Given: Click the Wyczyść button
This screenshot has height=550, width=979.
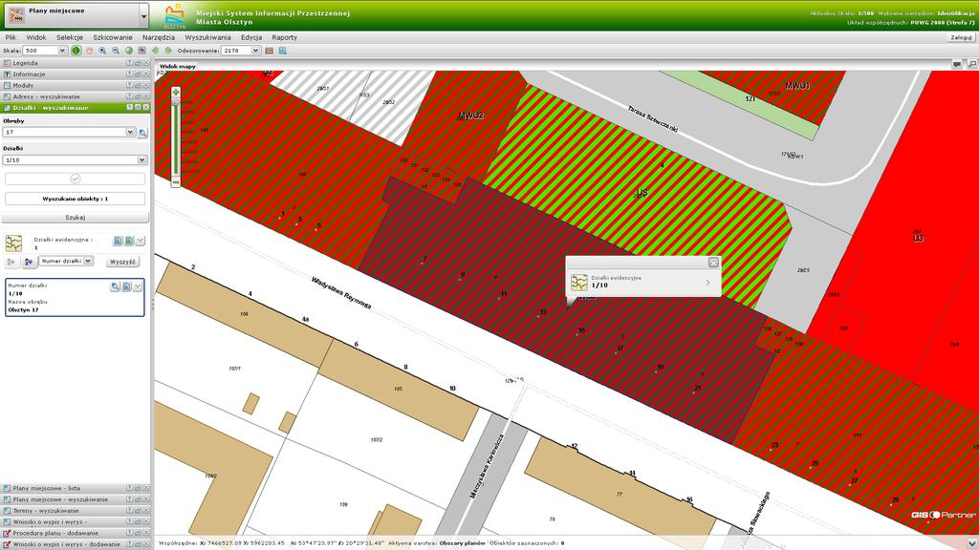Looking at the screenshot, I should 123,262.
